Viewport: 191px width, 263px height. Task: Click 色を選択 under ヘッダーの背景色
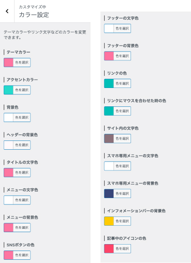pos(22,145)
